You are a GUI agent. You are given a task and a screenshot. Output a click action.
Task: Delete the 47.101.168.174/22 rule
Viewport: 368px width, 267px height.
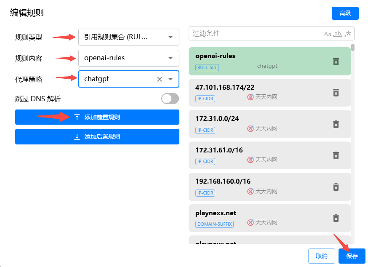[336, 93]
